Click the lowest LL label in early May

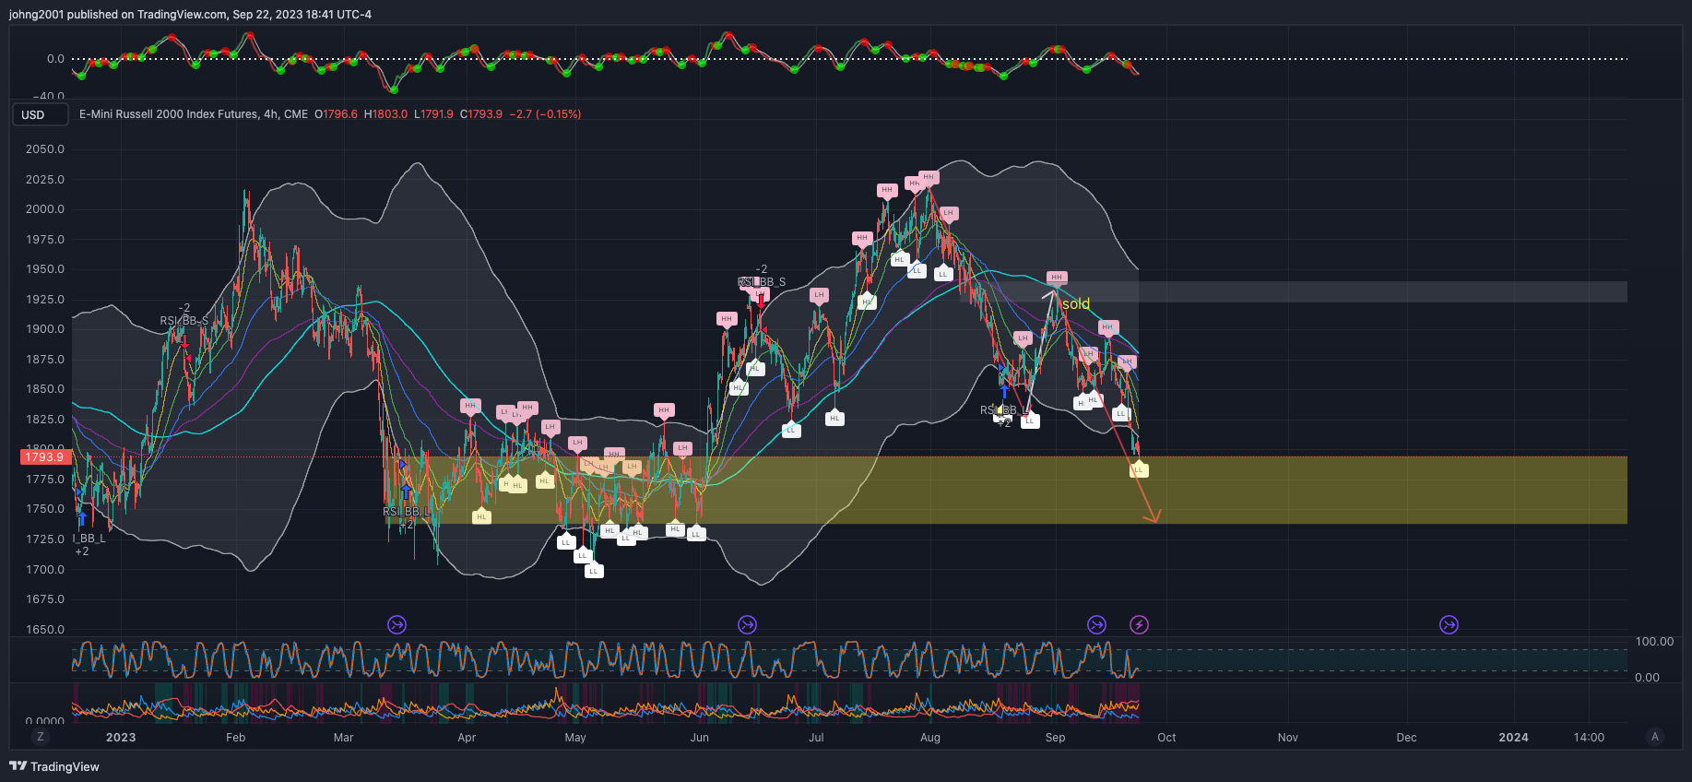[x=594, y=571]
